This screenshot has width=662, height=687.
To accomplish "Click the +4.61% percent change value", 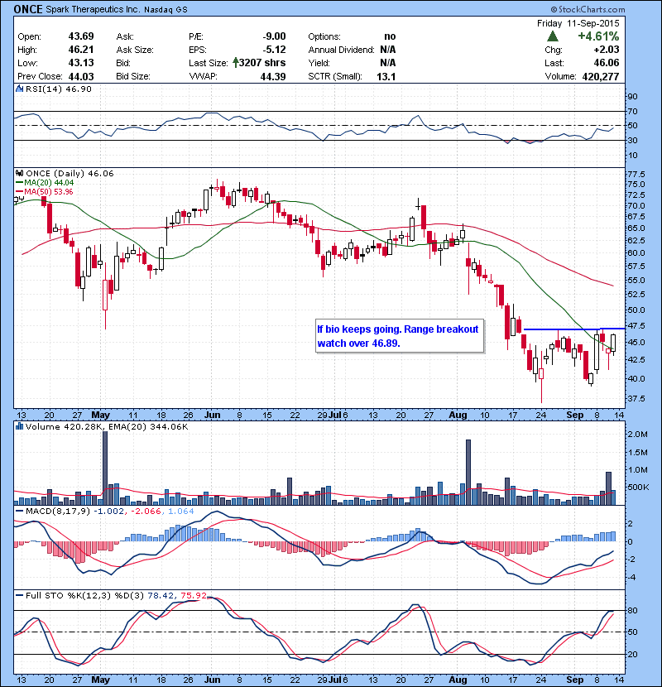I will coord(598,36).
